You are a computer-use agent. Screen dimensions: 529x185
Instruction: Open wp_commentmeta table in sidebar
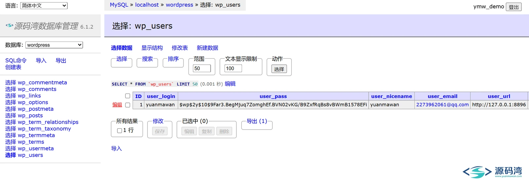42,82
